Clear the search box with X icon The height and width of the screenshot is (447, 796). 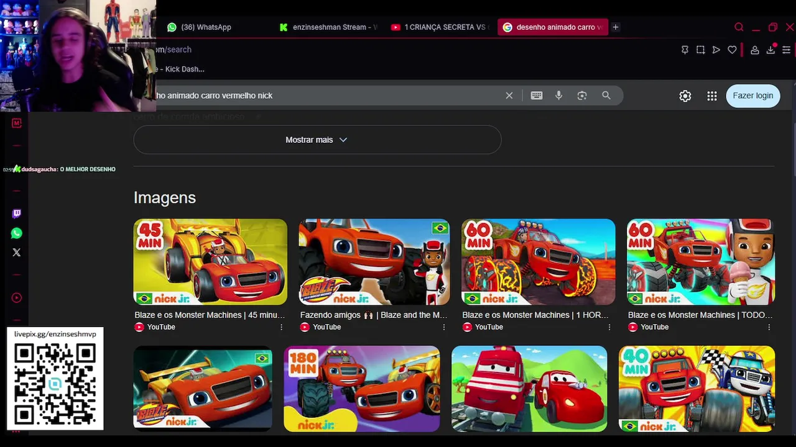point(509,96)
